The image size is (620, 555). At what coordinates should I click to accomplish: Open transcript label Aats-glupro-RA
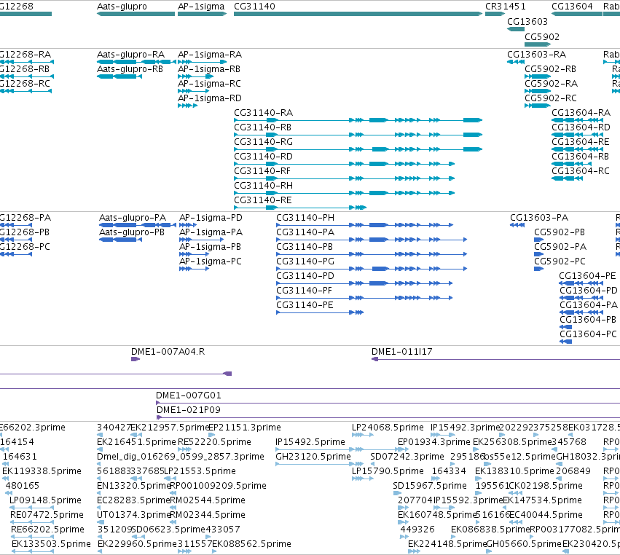130,55
